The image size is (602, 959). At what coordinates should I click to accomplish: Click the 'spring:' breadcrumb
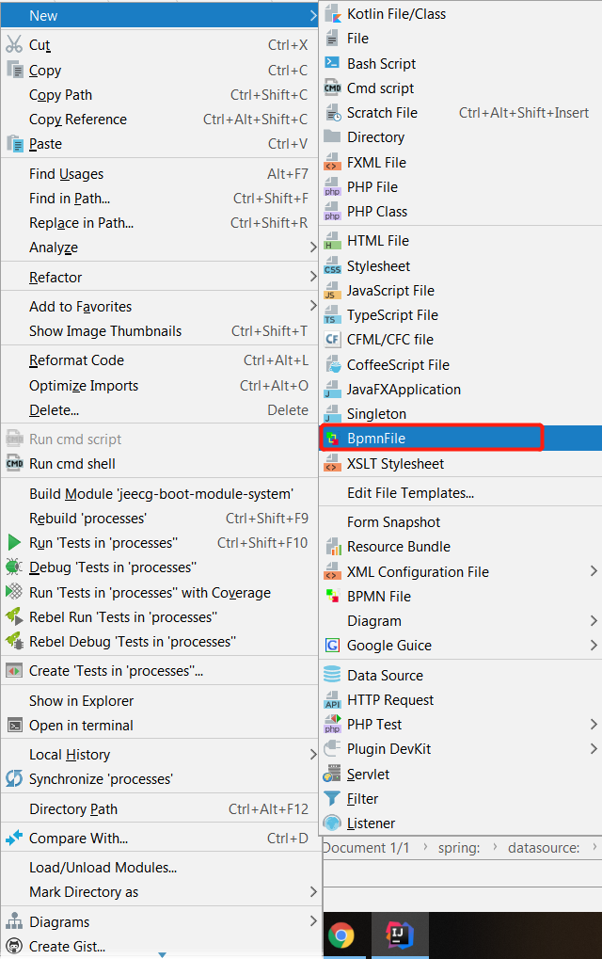[459, 848]
